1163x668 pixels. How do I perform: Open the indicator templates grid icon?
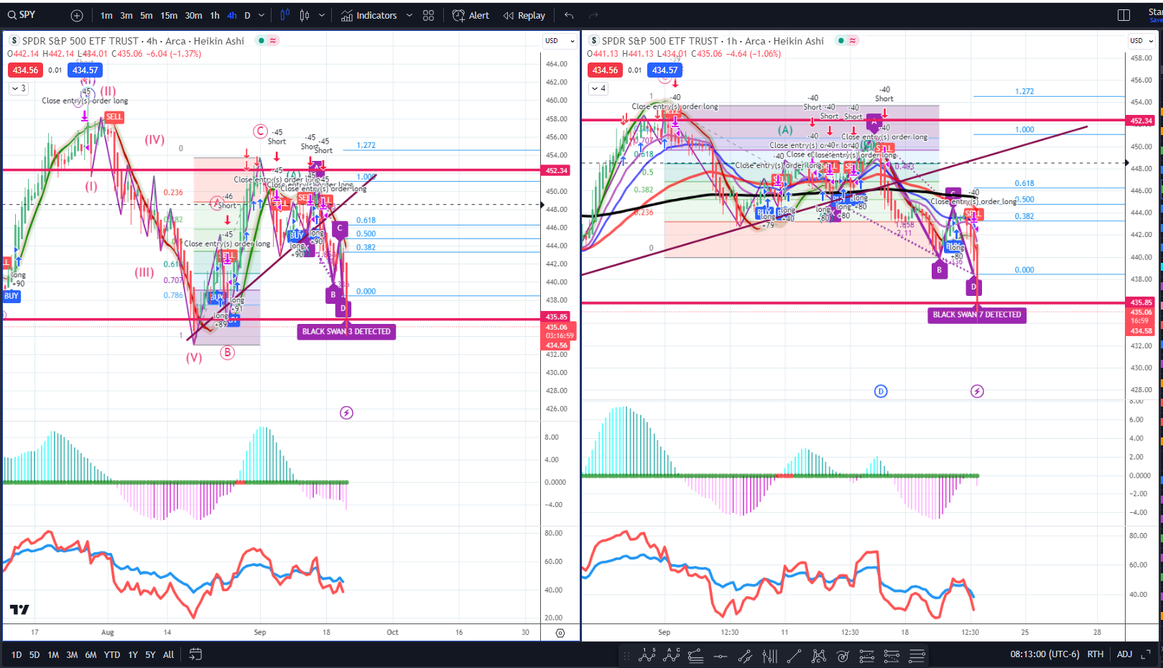point(428,15)
